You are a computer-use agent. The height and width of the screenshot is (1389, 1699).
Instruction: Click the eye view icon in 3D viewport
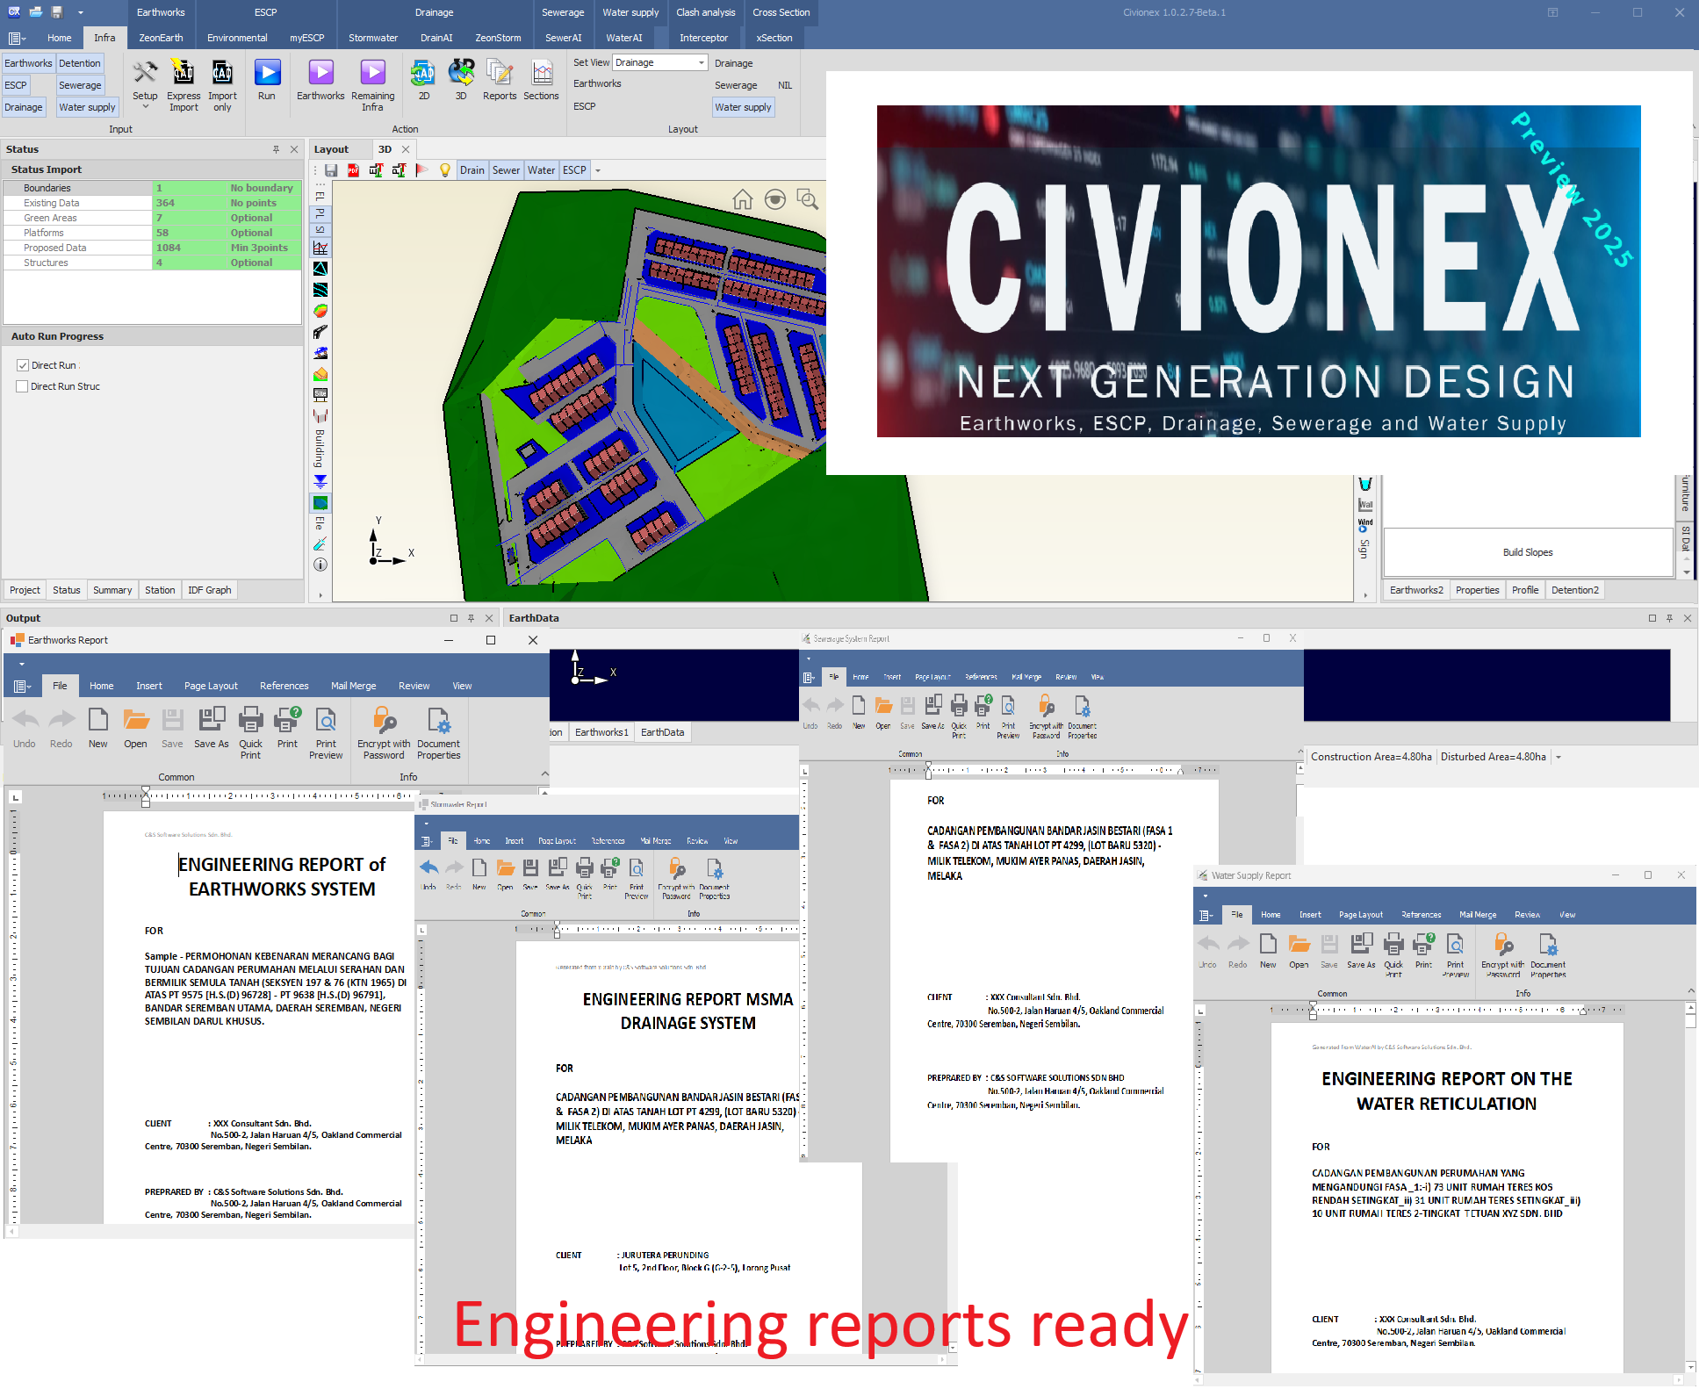point(775,200)
